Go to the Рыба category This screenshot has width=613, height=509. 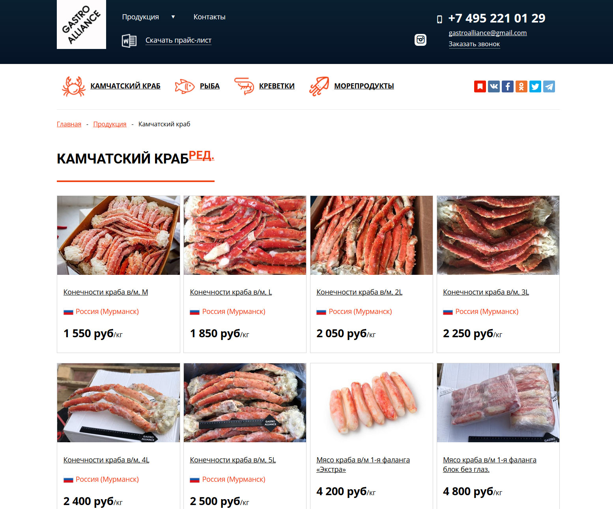pos(209,86)
